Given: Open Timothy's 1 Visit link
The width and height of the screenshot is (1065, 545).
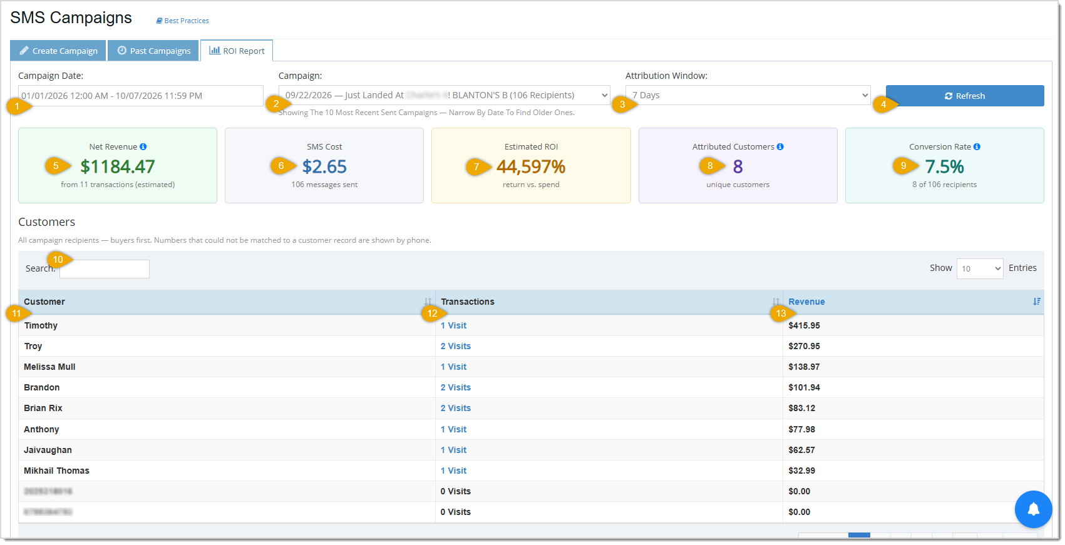Looking at the screenshot, I should [453, 325].
